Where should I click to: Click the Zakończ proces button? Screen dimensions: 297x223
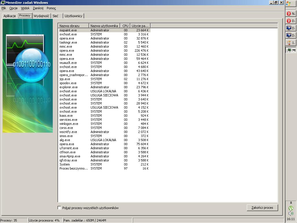(262, 208)
